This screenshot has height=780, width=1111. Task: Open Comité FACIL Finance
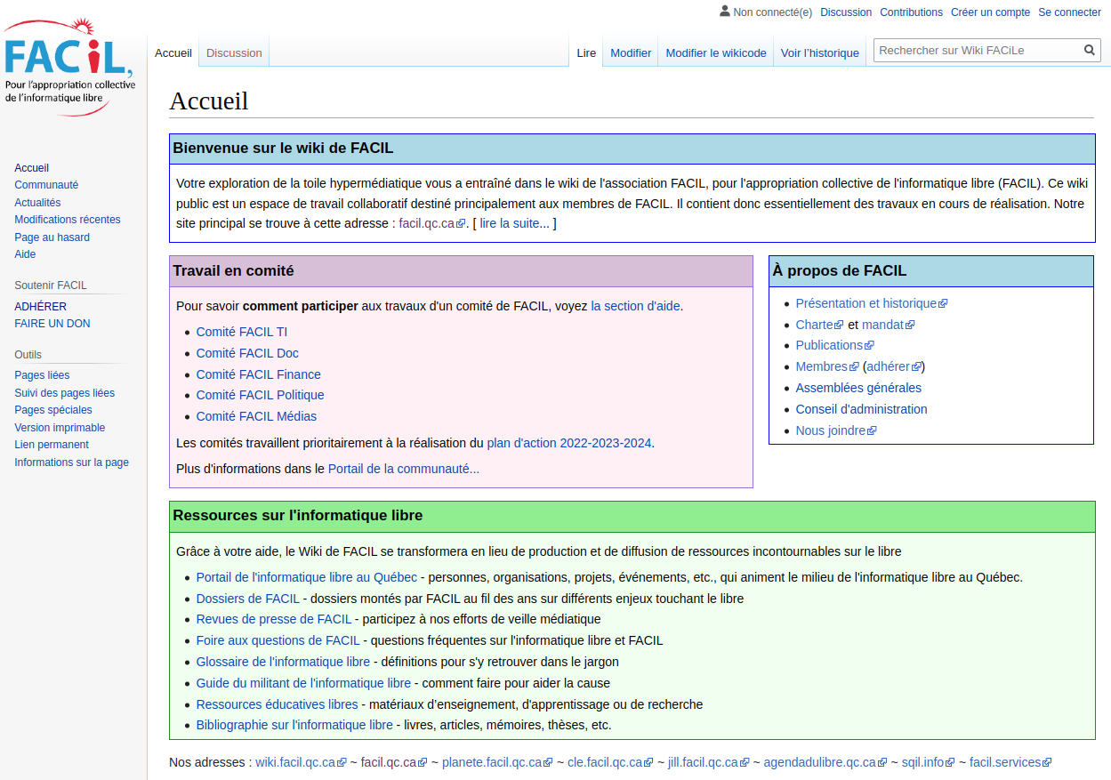tap(259, 374)
